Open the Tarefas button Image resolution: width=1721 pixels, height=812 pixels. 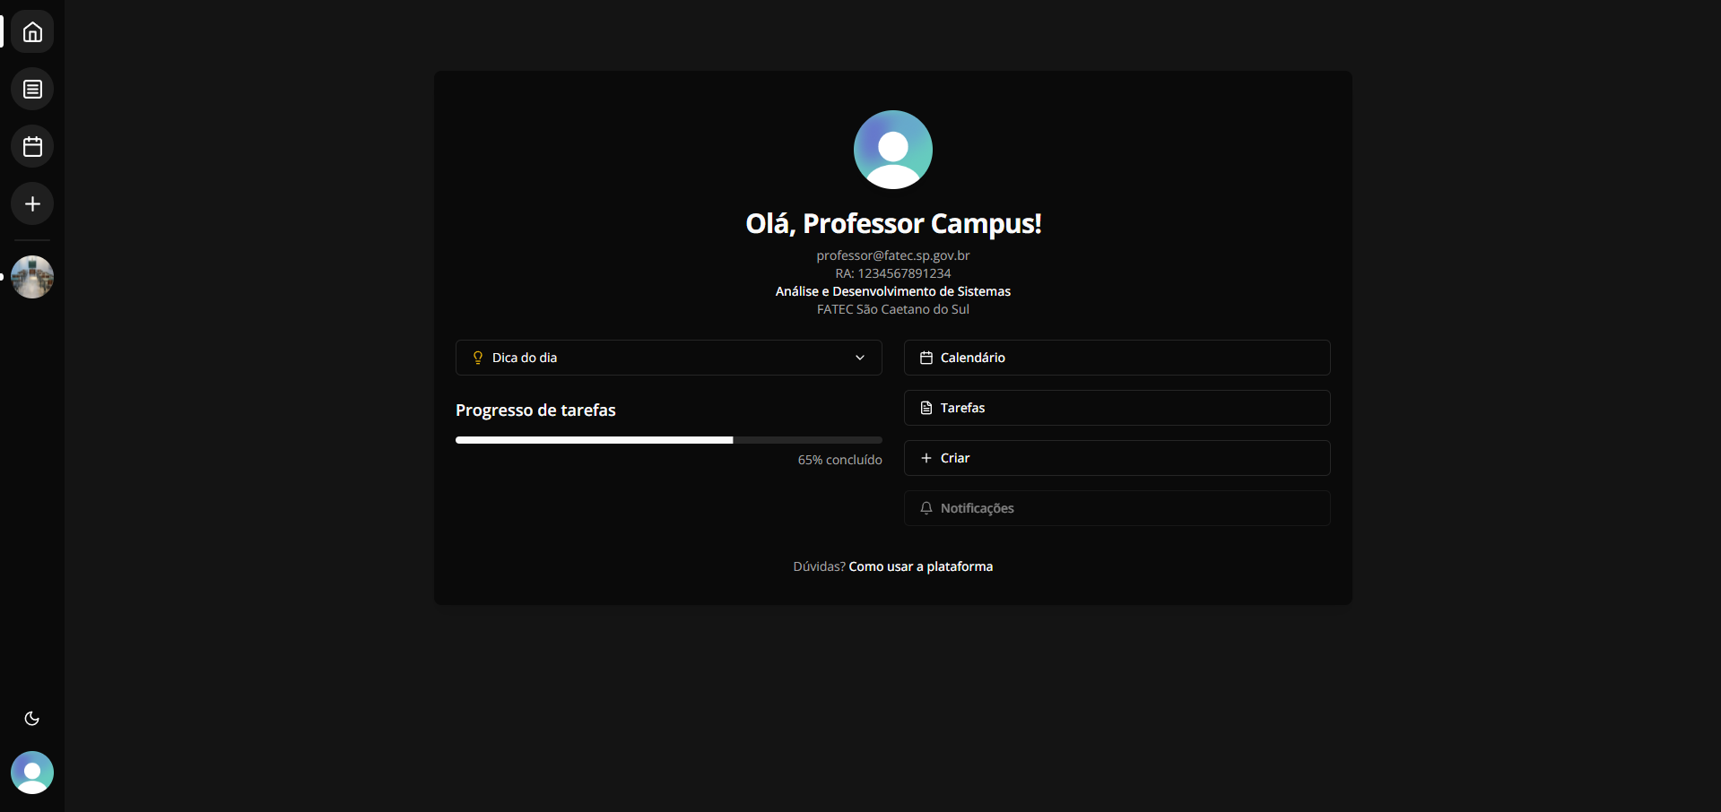[x=1117, y=408]
